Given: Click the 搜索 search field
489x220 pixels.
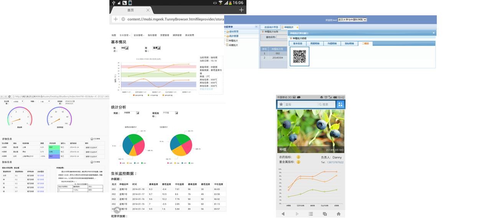Looking at the screenshot, I should pyautogui.click(x=325, y=104).
